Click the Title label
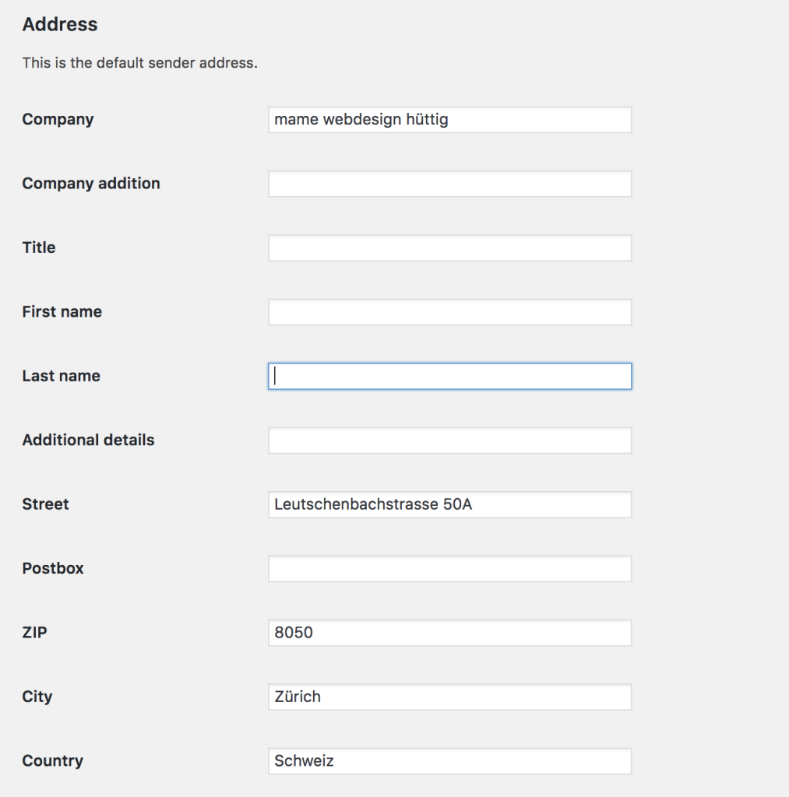 (x=39, y=248)
